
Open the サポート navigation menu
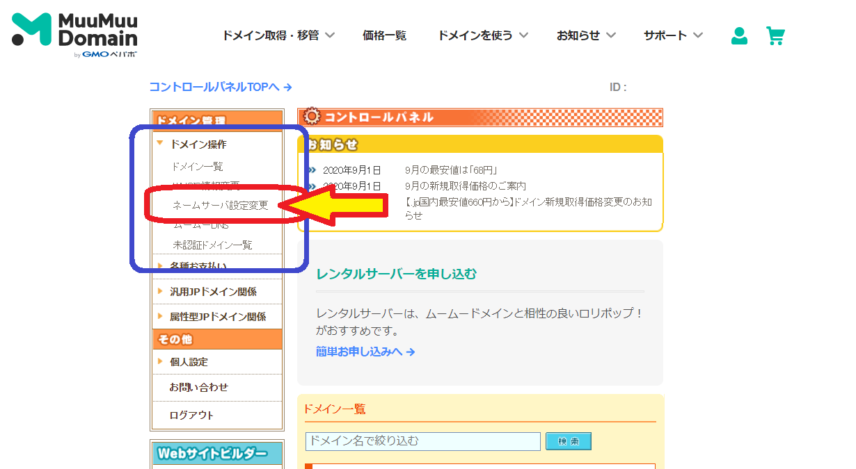click(672, 35)
